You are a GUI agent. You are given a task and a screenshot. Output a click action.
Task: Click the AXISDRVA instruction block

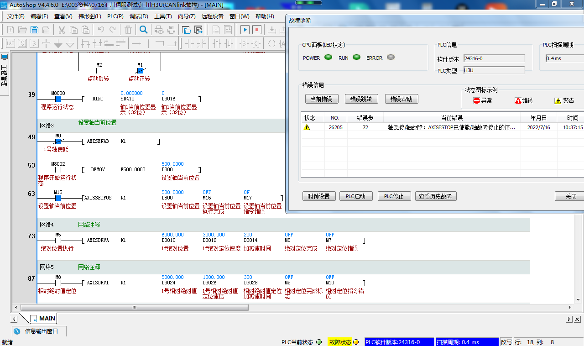click(98, 240)
